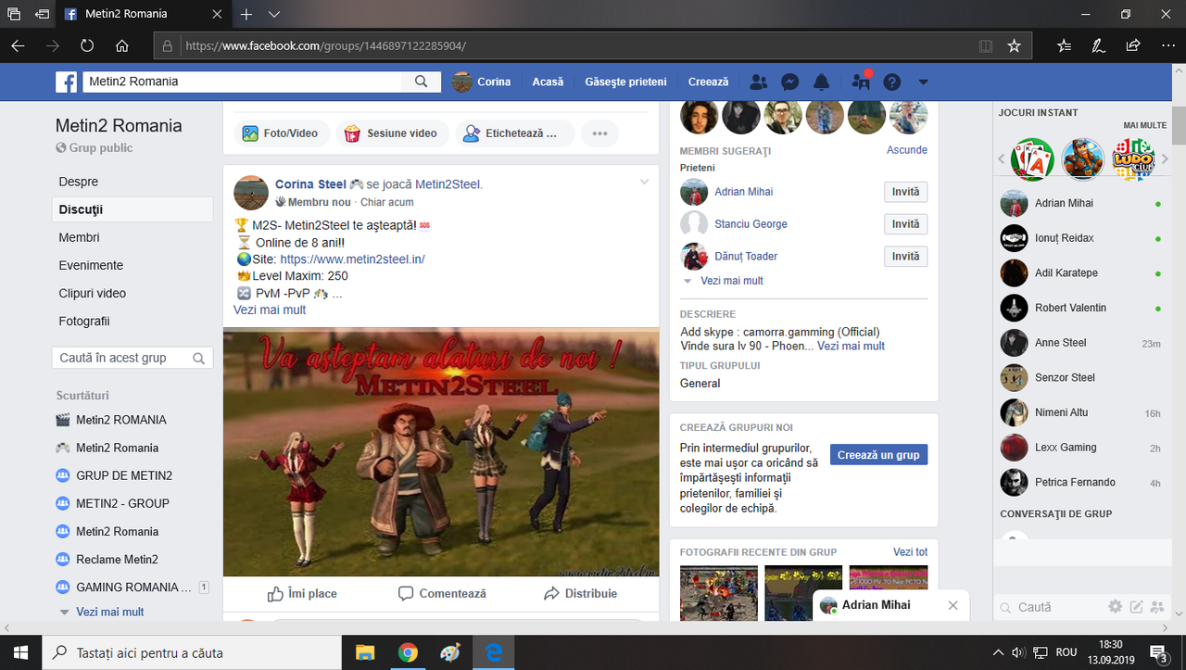Add page to favorites star
Viewport: 1186px width, 670px height.
pyautogui.click(x=1014, y=45)
